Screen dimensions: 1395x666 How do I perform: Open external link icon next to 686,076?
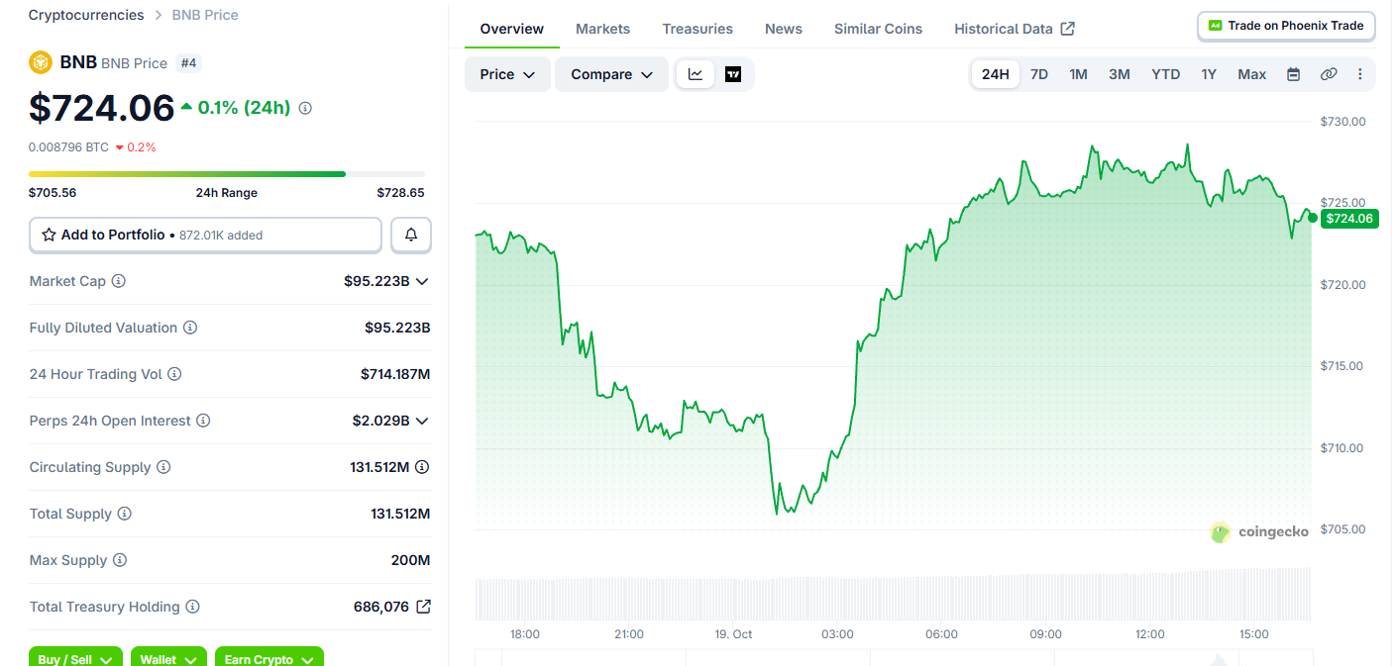(423, 607)
